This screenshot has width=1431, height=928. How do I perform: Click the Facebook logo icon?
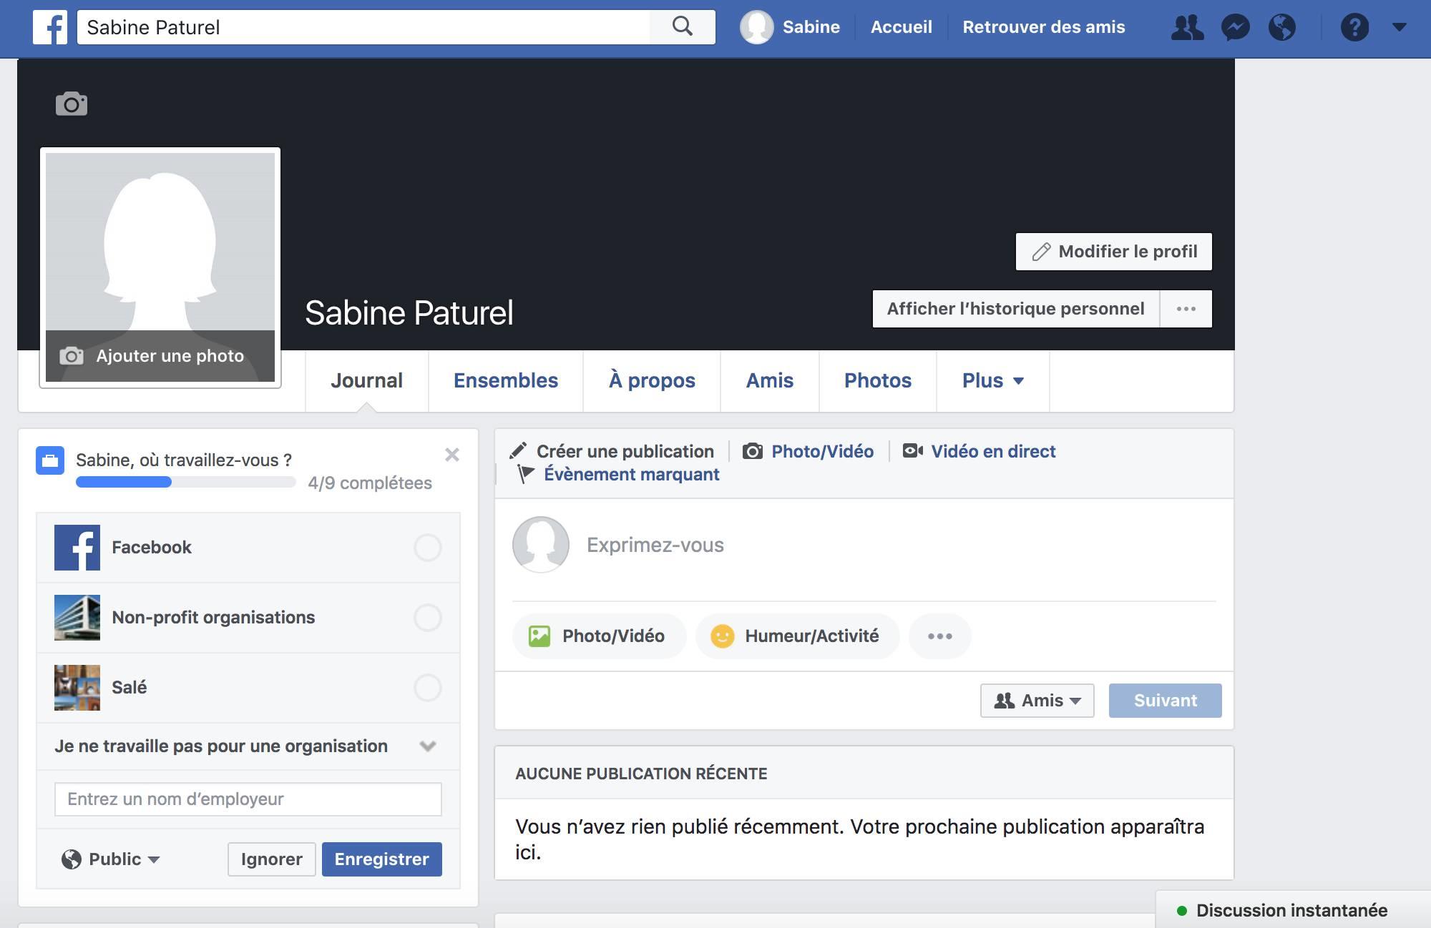(50, 28)
